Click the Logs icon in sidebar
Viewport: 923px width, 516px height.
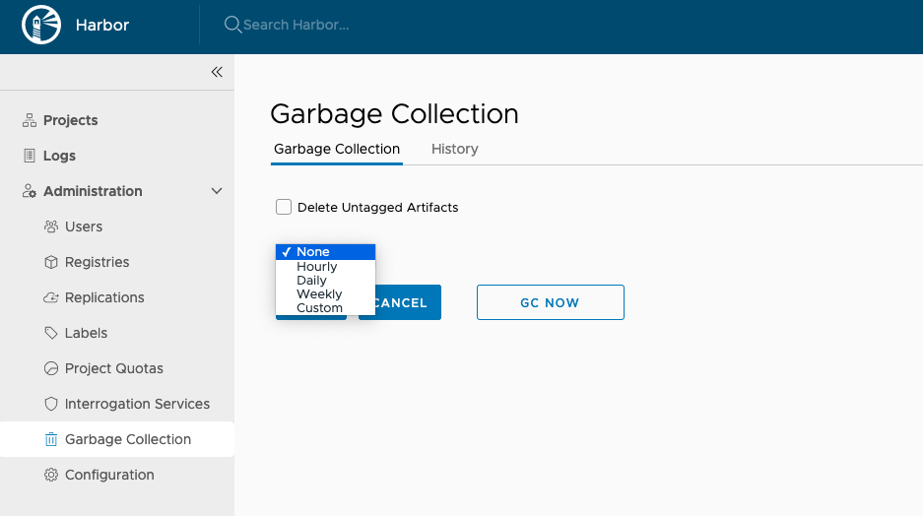coord(30,156)
